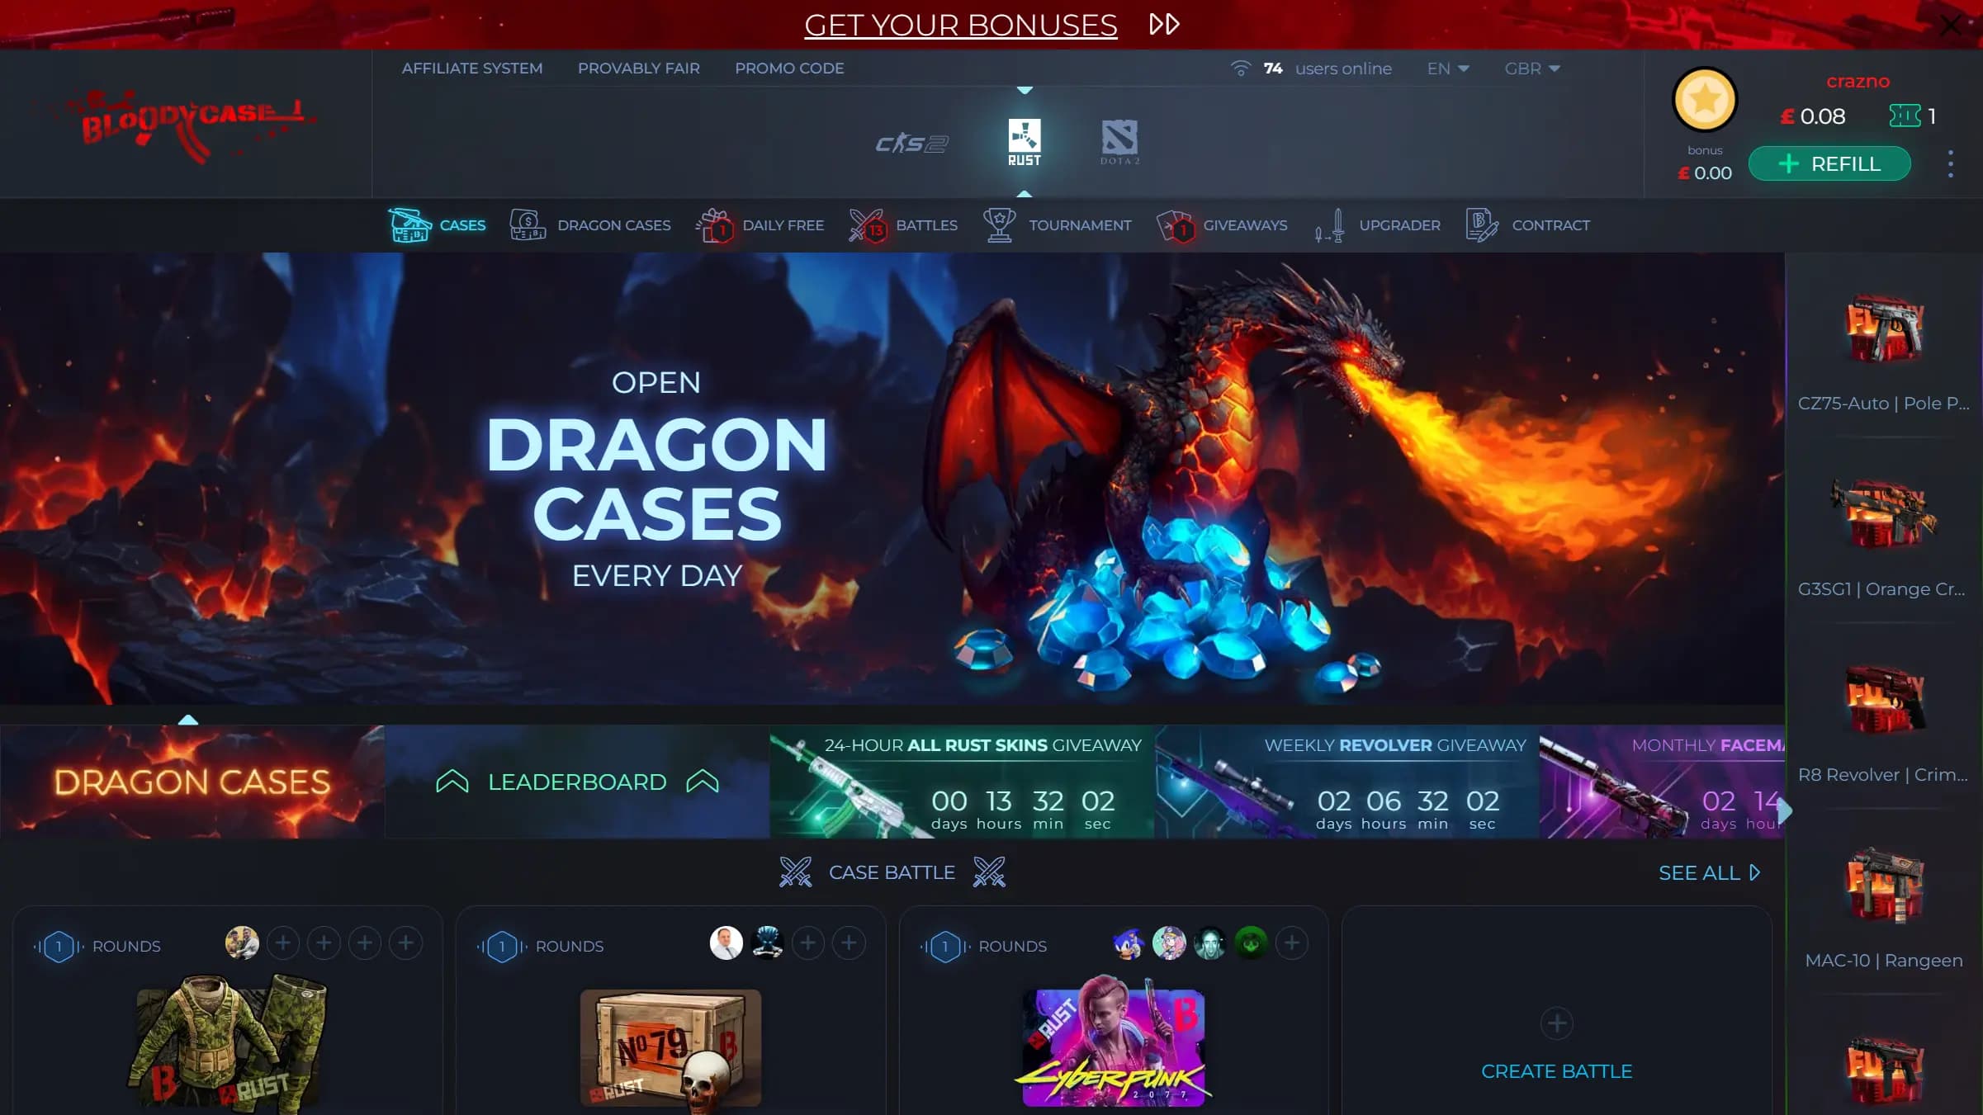Open the Contract tab
The image size is (1983, 1115).
pos(1527,225)
